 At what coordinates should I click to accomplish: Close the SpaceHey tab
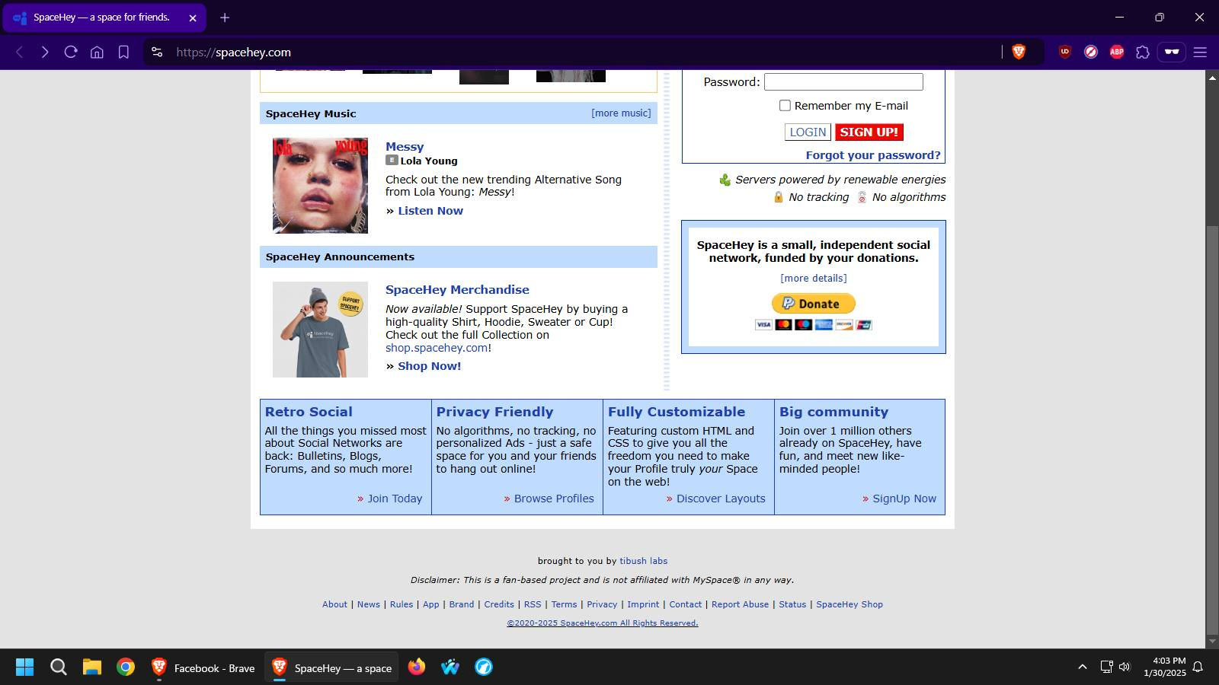tap(193, 18)
